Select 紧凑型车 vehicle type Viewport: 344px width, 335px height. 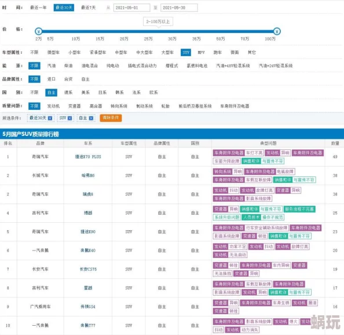tap(98, 53)
